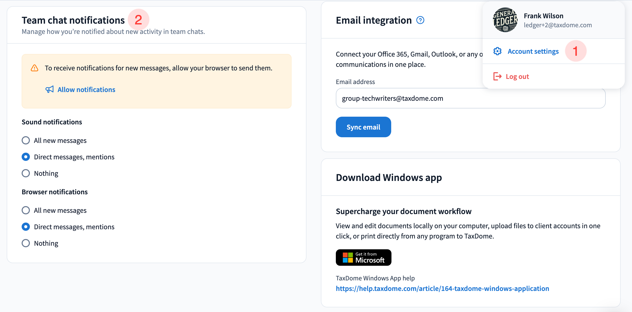
Task: Click the Email integration help question icon
Action: [420, 20]
